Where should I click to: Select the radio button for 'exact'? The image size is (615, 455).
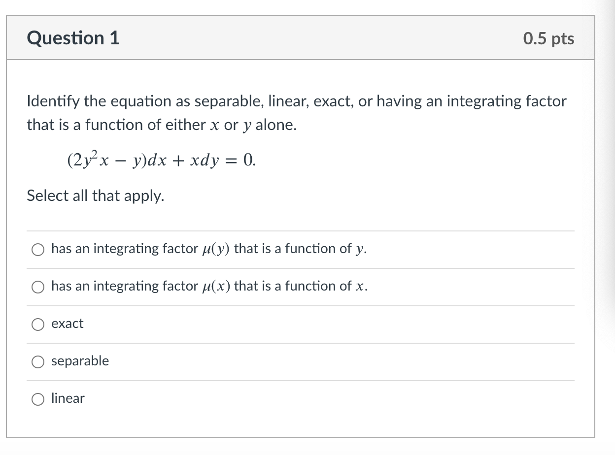point(37,324)
